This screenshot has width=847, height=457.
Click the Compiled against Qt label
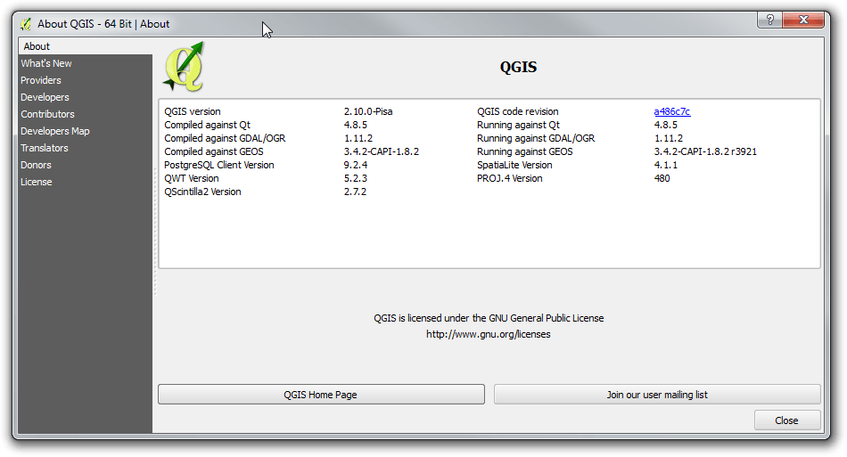coord(208,126)
